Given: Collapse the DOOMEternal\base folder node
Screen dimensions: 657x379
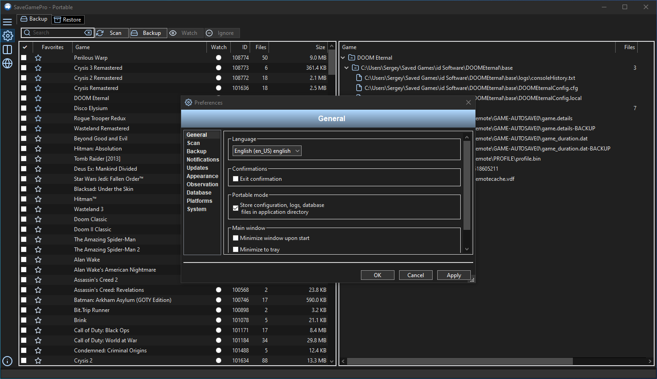Looking at the screenshot, I should pyautogui.click(x=347, y=68).
